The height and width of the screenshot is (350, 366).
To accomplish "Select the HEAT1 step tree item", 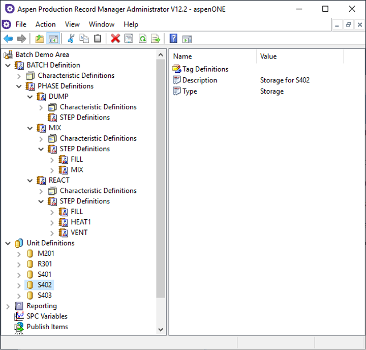I will click(81, 222).
